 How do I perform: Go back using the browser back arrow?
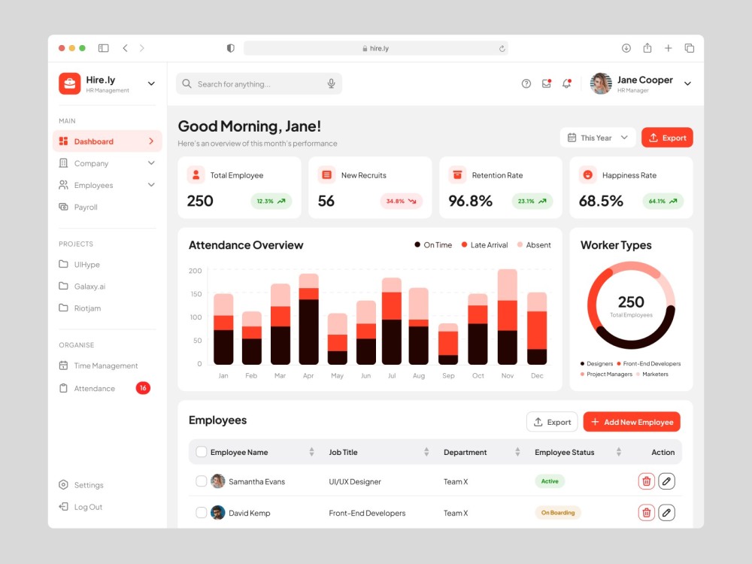coord(125,48)
